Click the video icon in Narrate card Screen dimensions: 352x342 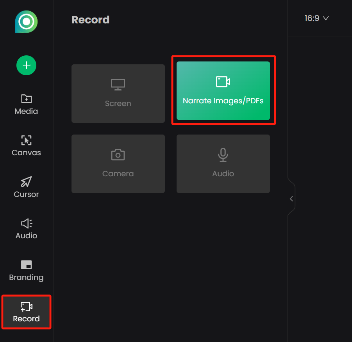tap(223, 82)
